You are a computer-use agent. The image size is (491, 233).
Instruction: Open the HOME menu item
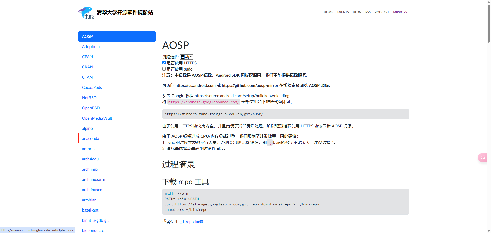tap(328, 12)
